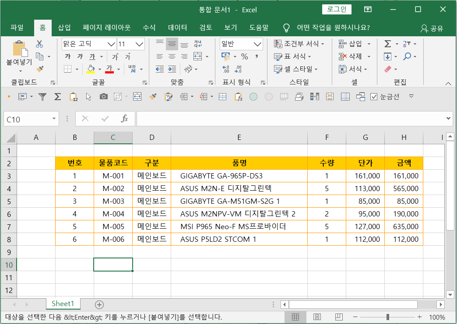
Task: Apply accounting number format
Action: click(x=226, y=56)
